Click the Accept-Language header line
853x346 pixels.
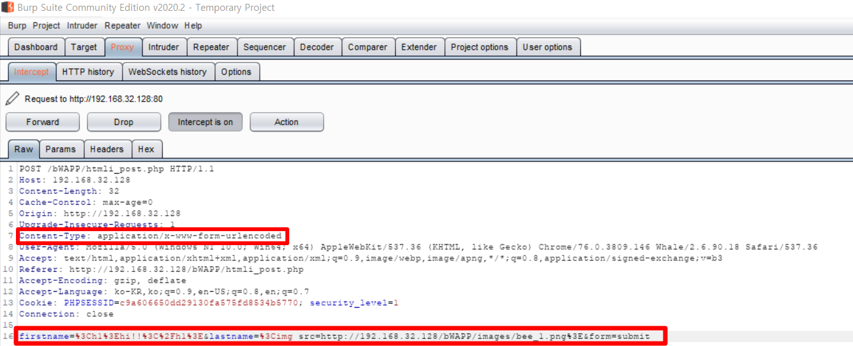(x=164, y=292)
